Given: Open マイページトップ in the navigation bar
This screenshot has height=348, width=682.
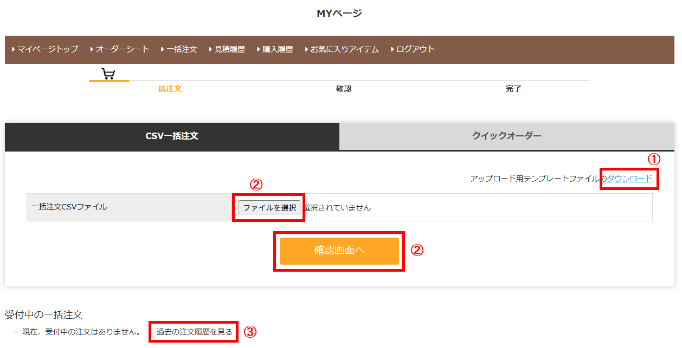Looking at the screenshot, I should click(x=47, y=49).
